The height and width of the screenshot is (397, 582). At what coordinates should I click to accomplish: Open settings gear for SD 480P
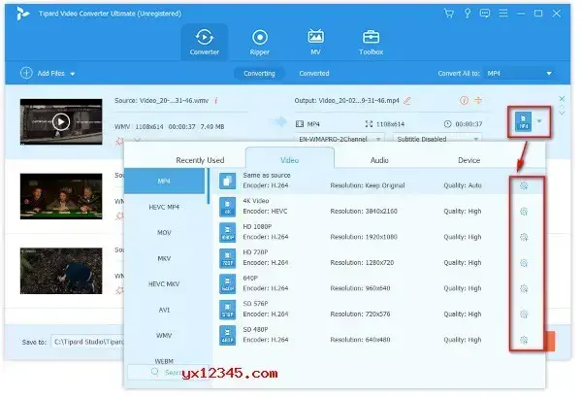pyautogui.click(x=524, y=340)
